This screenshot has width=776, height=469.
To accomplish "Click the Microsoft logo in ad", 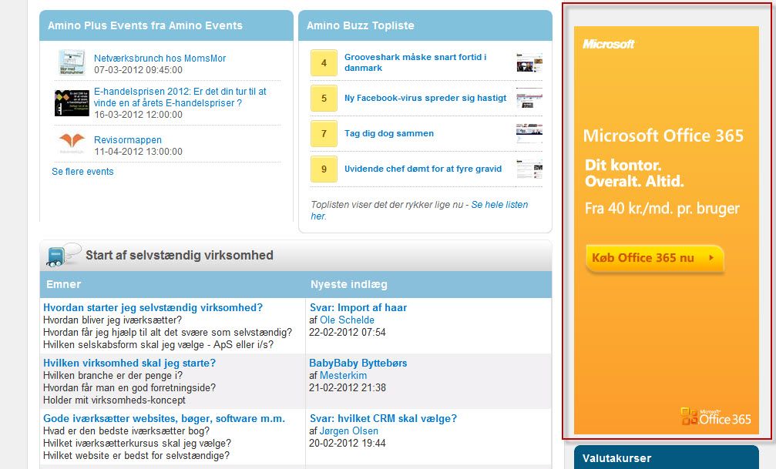I will (x=608, y=44).
